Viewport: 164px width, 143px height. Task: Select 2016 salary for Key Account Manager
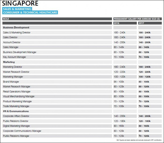point(119,57)
